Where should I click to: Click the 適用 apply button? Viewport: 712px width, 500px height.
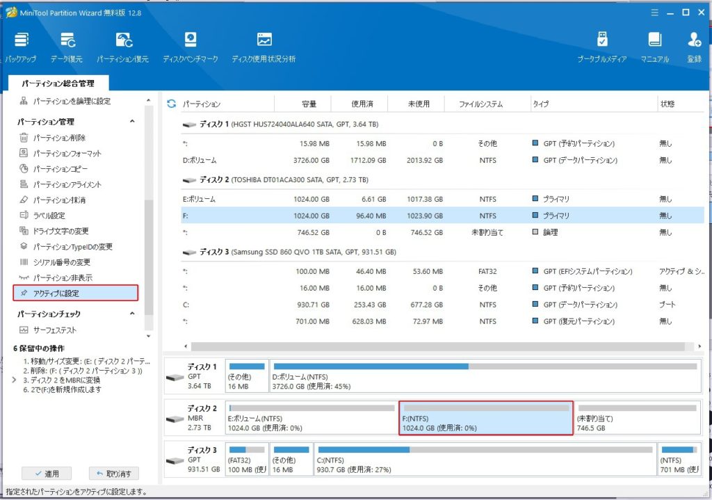coord(46,474)
